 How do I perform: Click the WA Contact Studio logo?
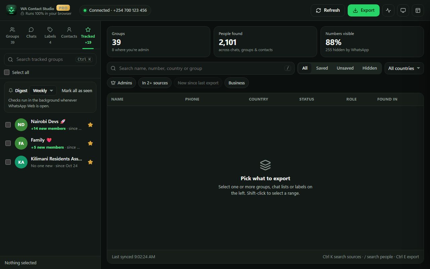[x=11, y=10]
